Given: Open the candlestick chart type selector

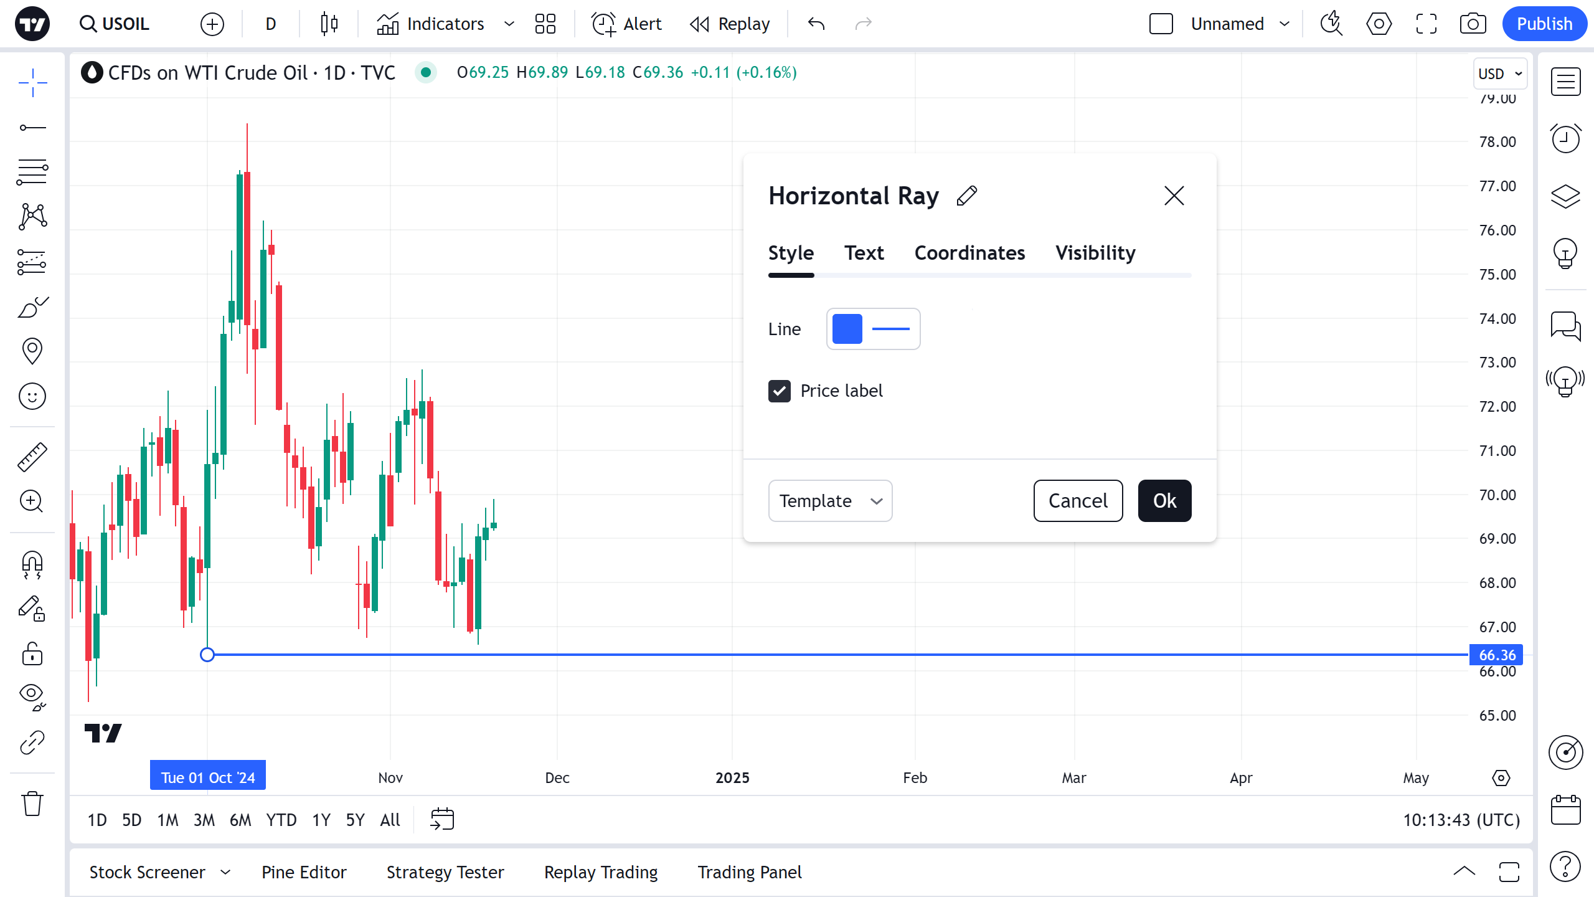Looking at the screenshot, I should click(329, 24).
